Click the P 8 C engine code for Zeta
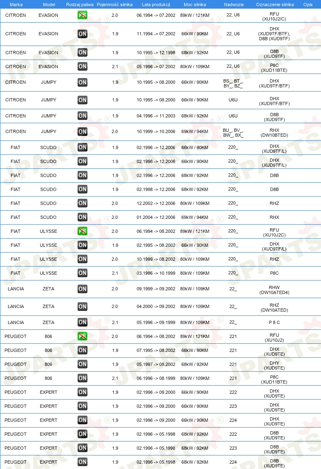321x469 pixels. 274,322
